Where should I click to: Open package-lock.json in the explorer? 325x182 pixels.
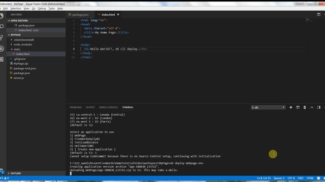click(x=25, y=68)
